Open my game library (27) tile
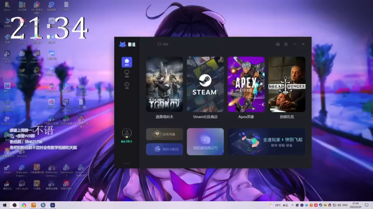This screenshot has height=209, width=373. pyautogui.click(x=205, y=142)
